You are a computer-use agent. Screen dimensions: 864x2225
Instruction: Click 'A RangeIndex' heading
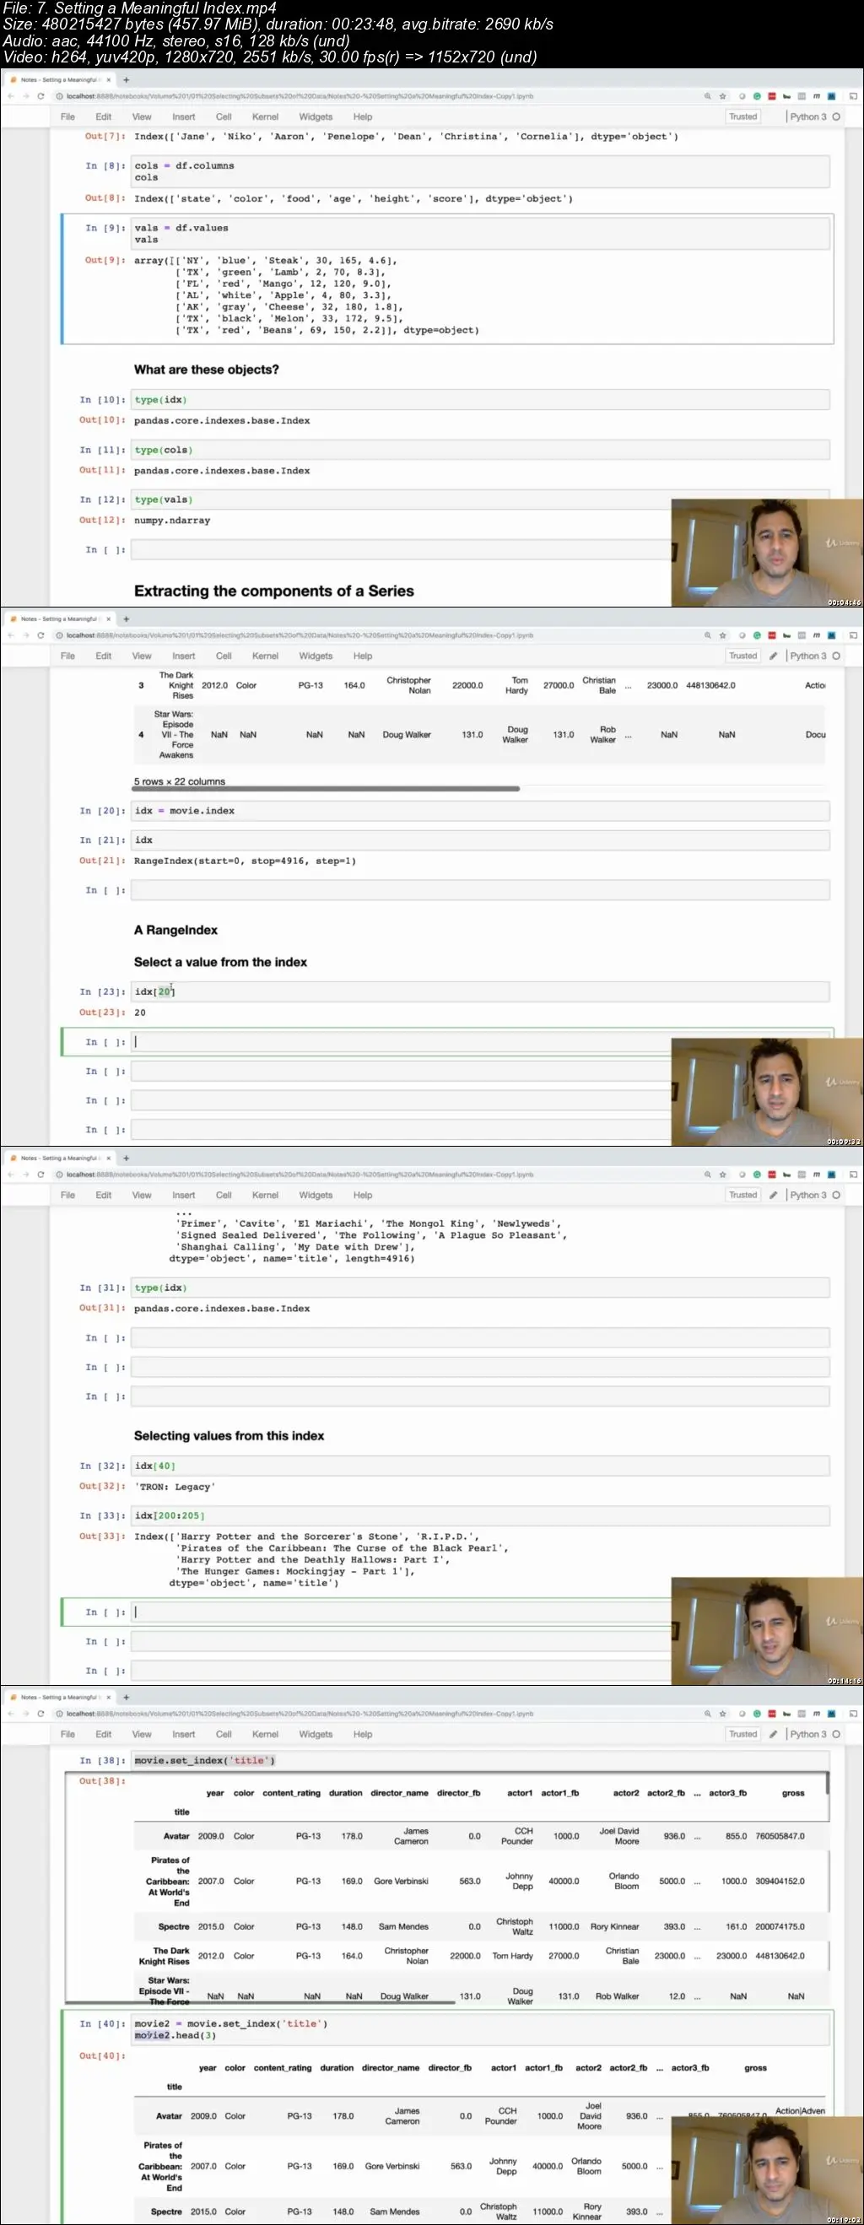[x=175, y=931]
